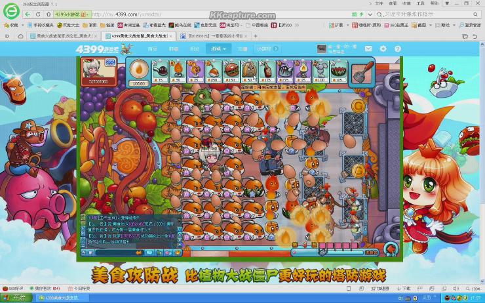
Task: Open the 淘宝网 bookmark
Action: 229,25
